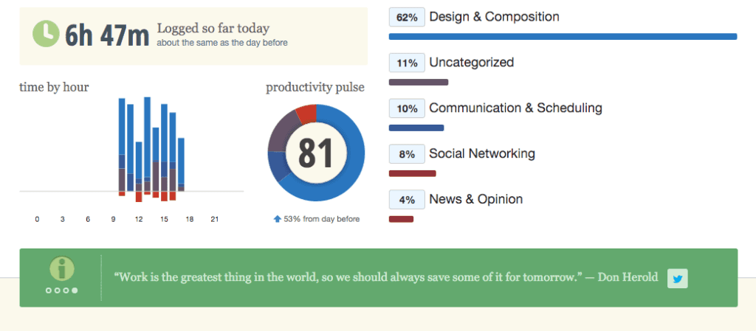Click the Twitter share icon
The width and height of the screenshot is (756, 331).
[678, 278]
